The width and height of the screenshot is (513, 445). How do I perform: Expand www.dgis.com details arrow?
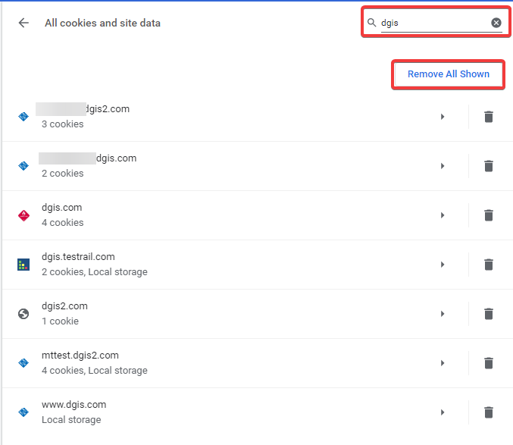pyautogui.click(x=443, y=412)
